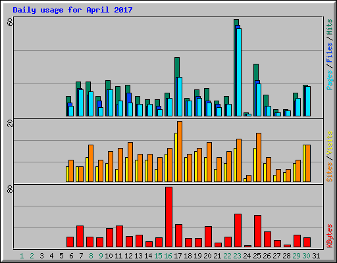Click day label 10 on the x-axis
This screenshot has width=337, height=263.
pyautogui.click(x=109, y=256)
